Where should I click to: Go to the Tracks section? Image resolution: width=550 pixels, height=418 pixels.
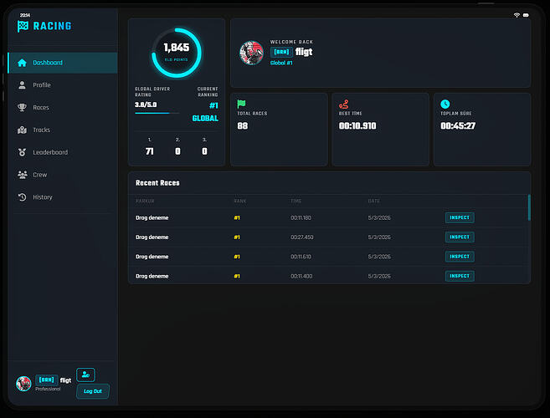click(63, 130)
